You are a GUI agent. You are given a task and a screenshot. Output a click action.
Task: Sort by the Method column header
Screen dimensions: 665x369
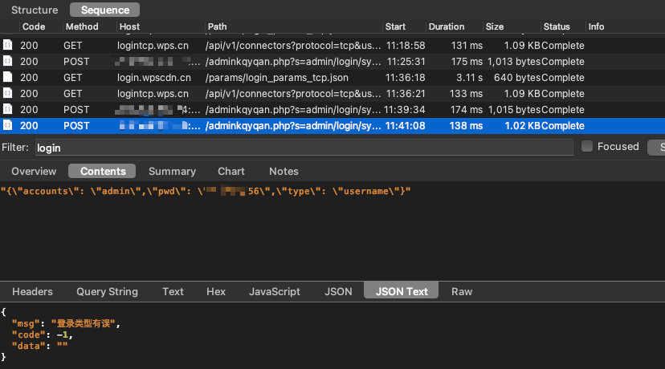coord(82,26)
